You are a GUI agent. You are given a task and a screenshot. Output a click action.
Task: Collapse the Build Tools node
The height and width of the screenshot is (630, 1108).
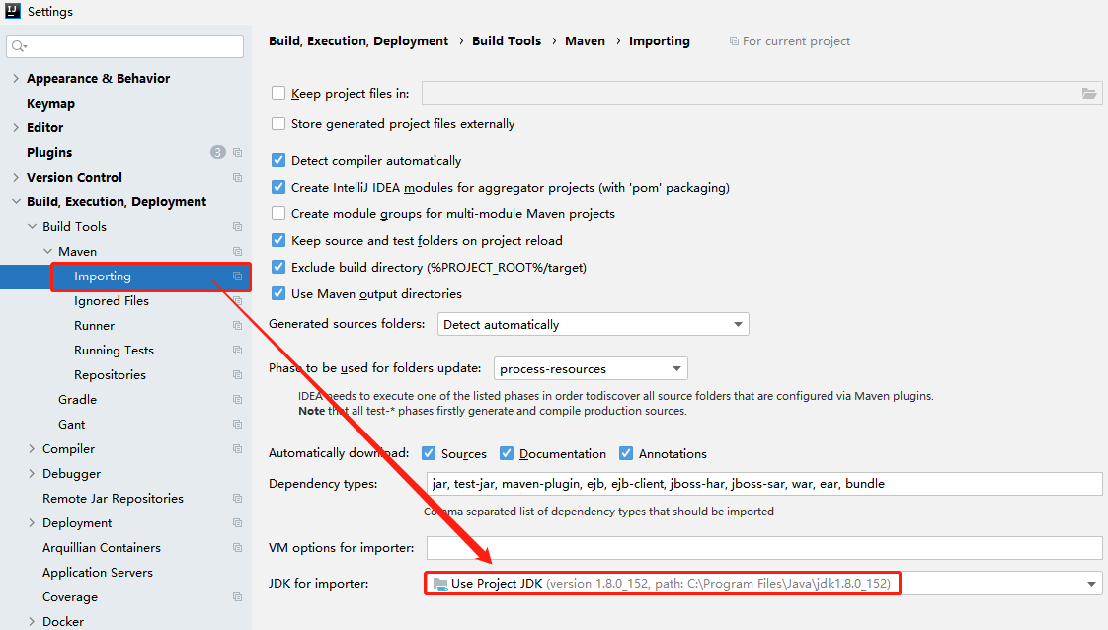[x=32, y=227]
